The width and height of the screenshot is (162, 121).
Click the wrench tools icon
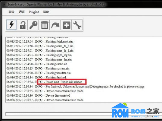point(77,25)
